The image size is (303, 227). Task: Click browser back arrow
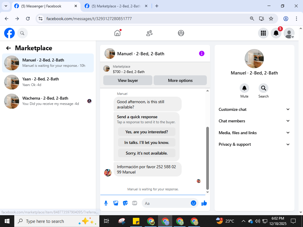[7, 19]
